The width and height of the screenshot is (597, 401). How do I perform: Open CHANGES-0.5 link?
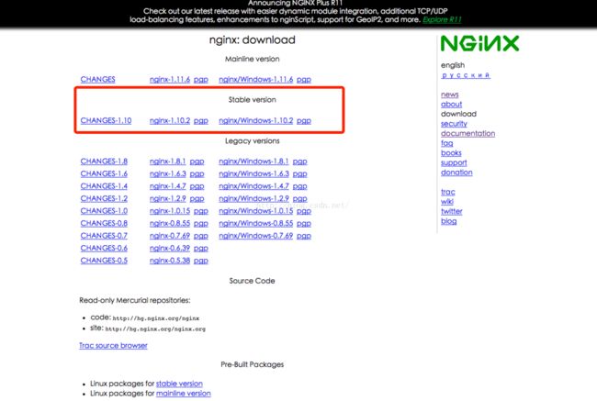coord(104,261)
